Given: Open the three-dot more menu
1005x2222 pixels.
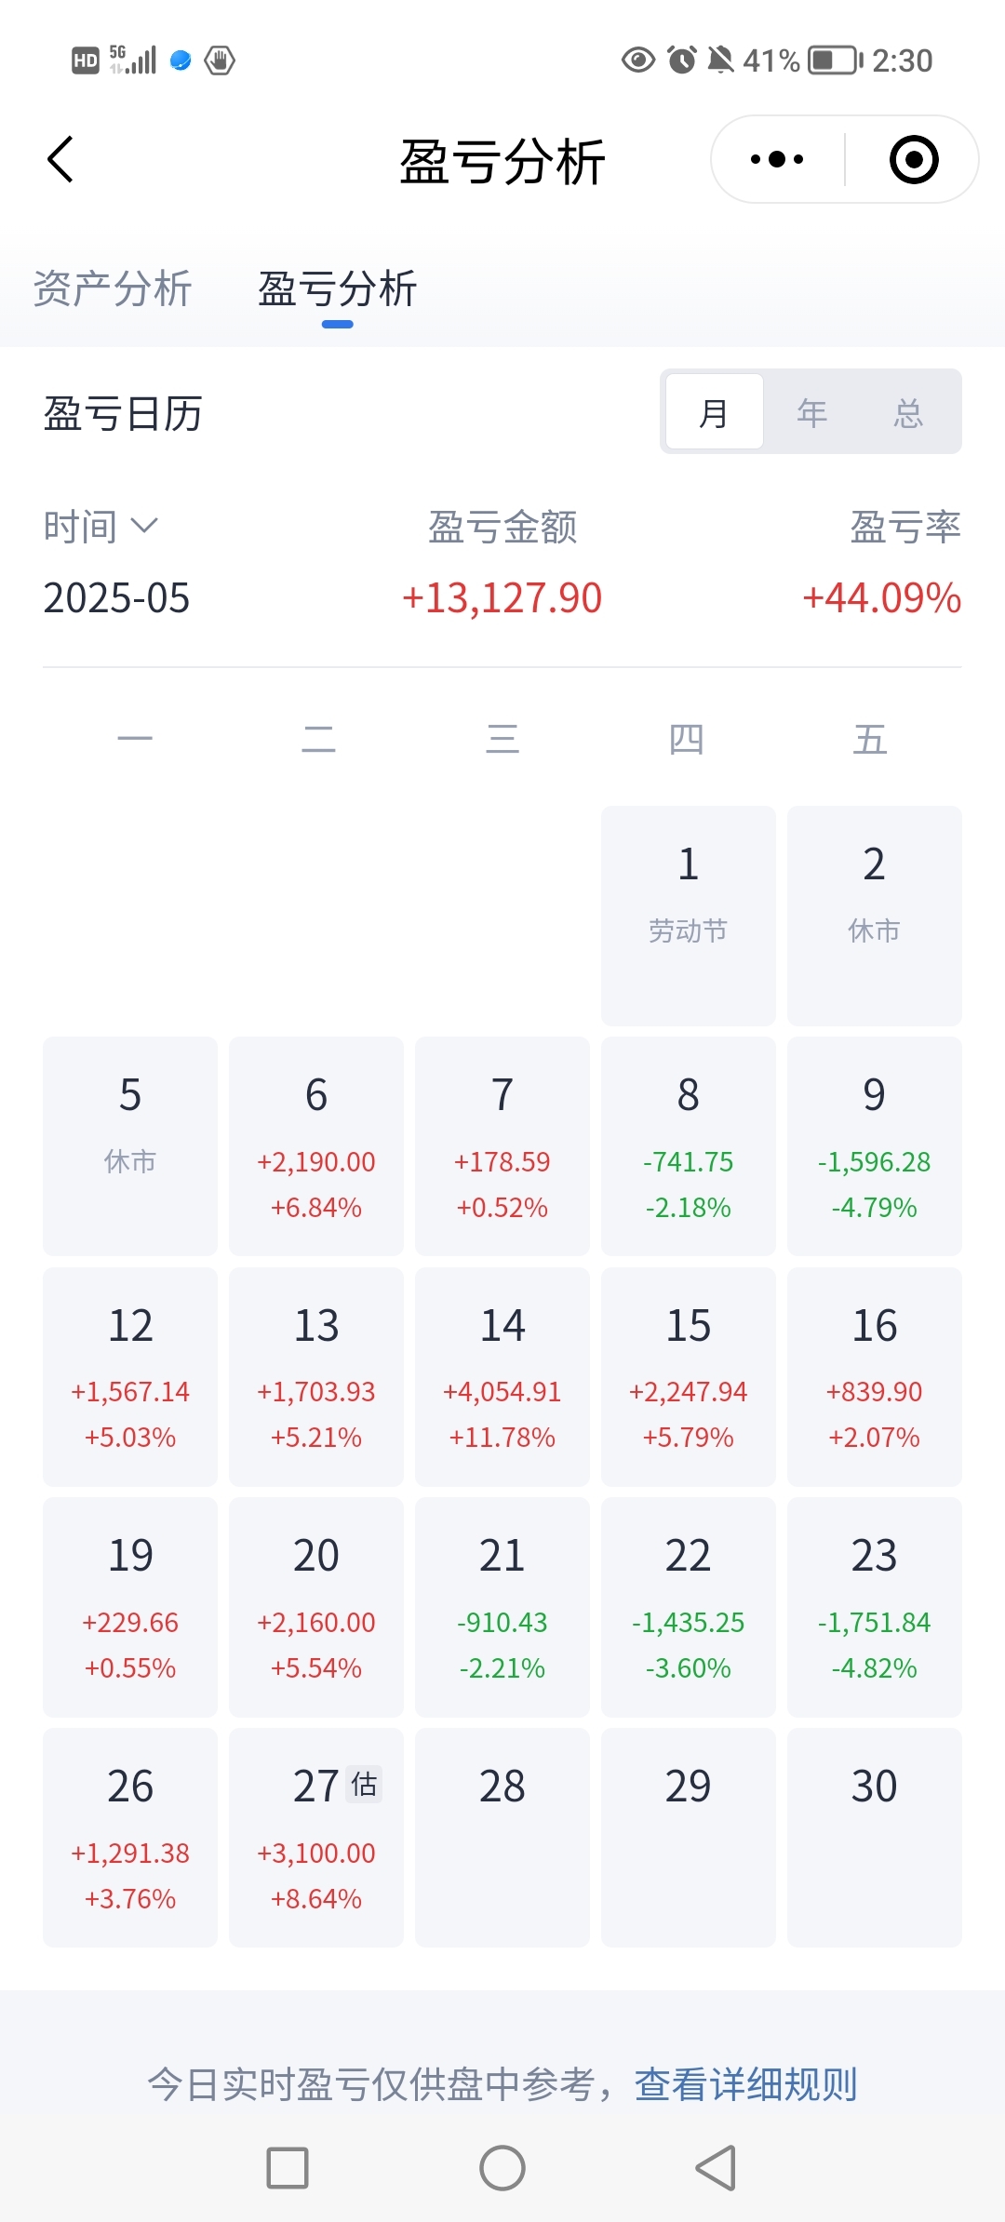Looking at the screenshot, I should coord(777,159).
